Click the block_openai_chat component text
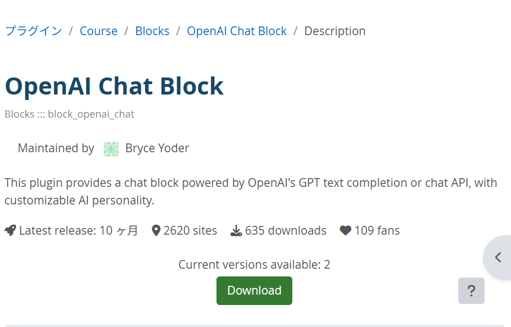Viewport: 511px width, 327px height. click(91, 114)
